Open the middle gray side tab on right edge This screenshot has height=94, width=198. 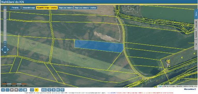point(196,35)
